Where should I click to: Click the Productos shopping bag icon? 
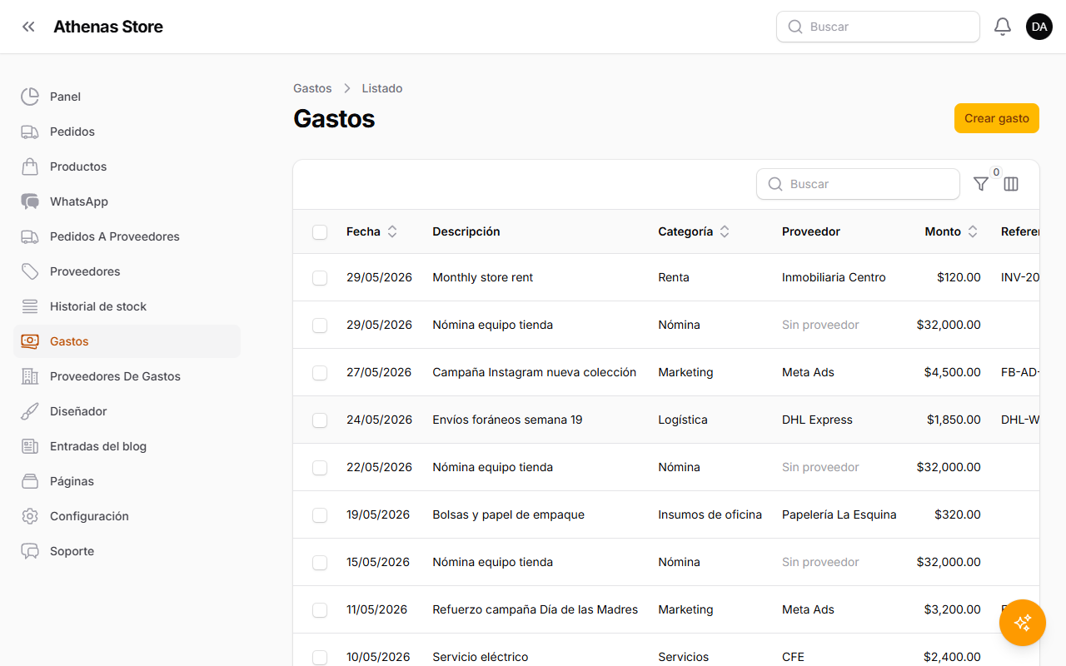(30, 166)
